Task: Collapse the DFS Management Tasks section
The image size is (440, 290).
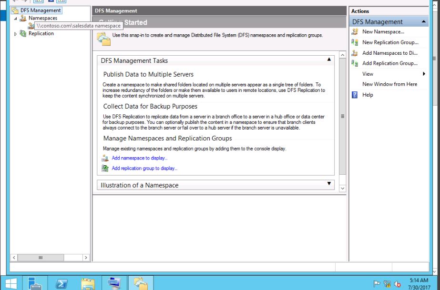Action: coord(328,60)
